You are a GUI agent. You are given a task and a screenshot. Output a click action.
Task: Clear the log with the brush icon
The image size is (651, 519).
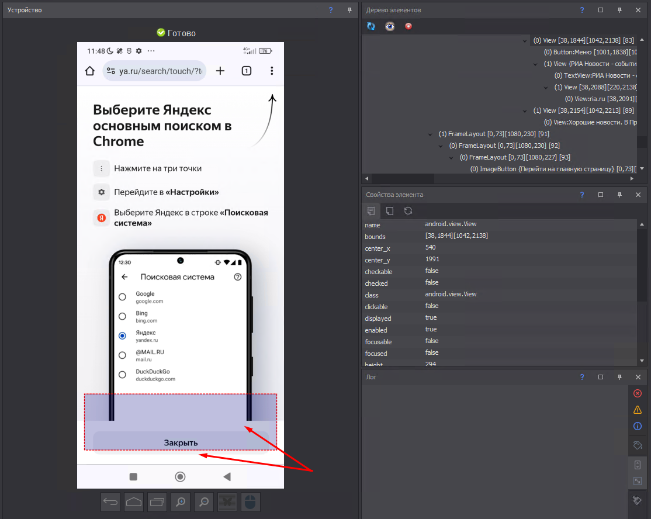pos(638,500)
